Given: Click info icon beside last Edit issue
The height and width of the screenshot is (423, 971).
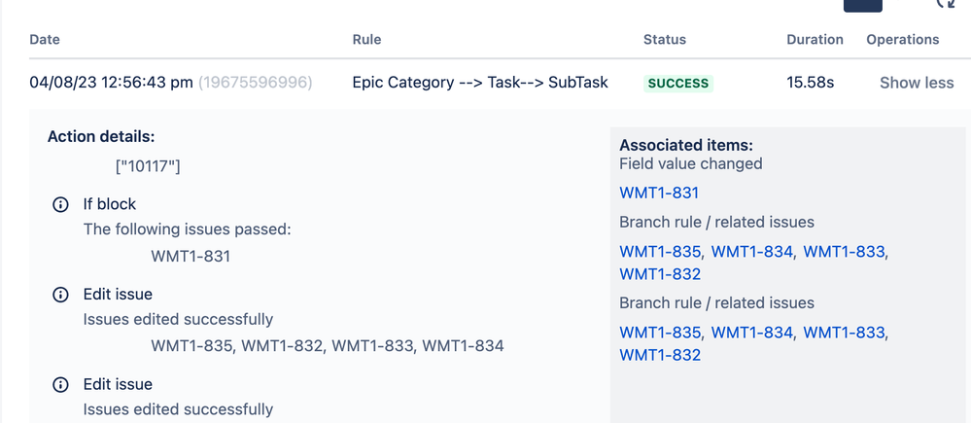Looking at the screenshot, I should [60, 385].
